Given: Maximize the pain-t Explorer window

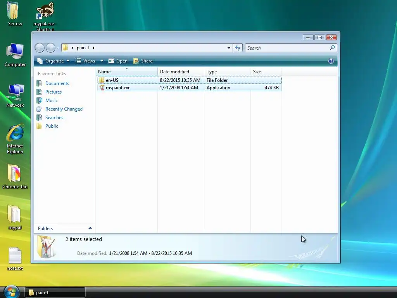Looking at the screenshot, I should 319,38.
